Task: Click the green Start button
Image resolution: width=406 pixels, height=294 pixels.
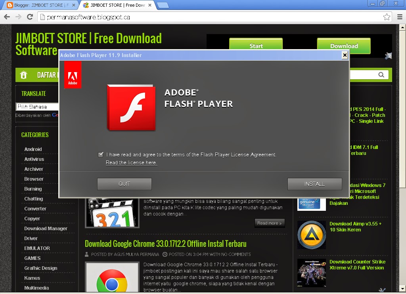Action: pos(256,44)
